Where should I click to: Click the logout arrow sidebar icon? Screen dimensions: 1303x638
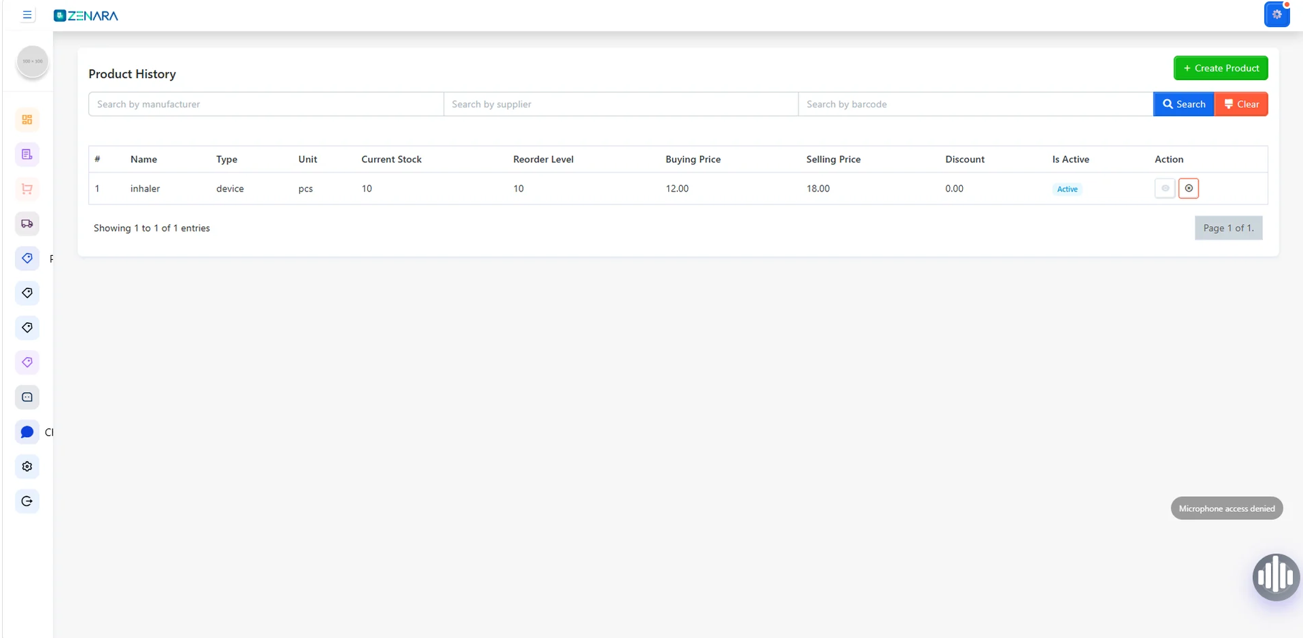click(27, 501)
